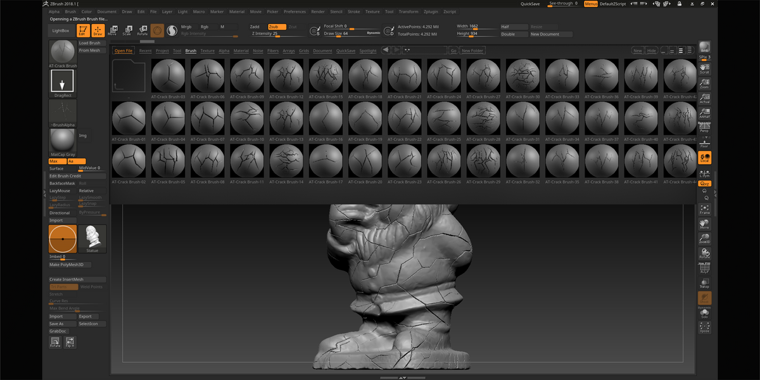760x380 pixels.
Task: Click the Xpose icon
Action: [704, 327]
